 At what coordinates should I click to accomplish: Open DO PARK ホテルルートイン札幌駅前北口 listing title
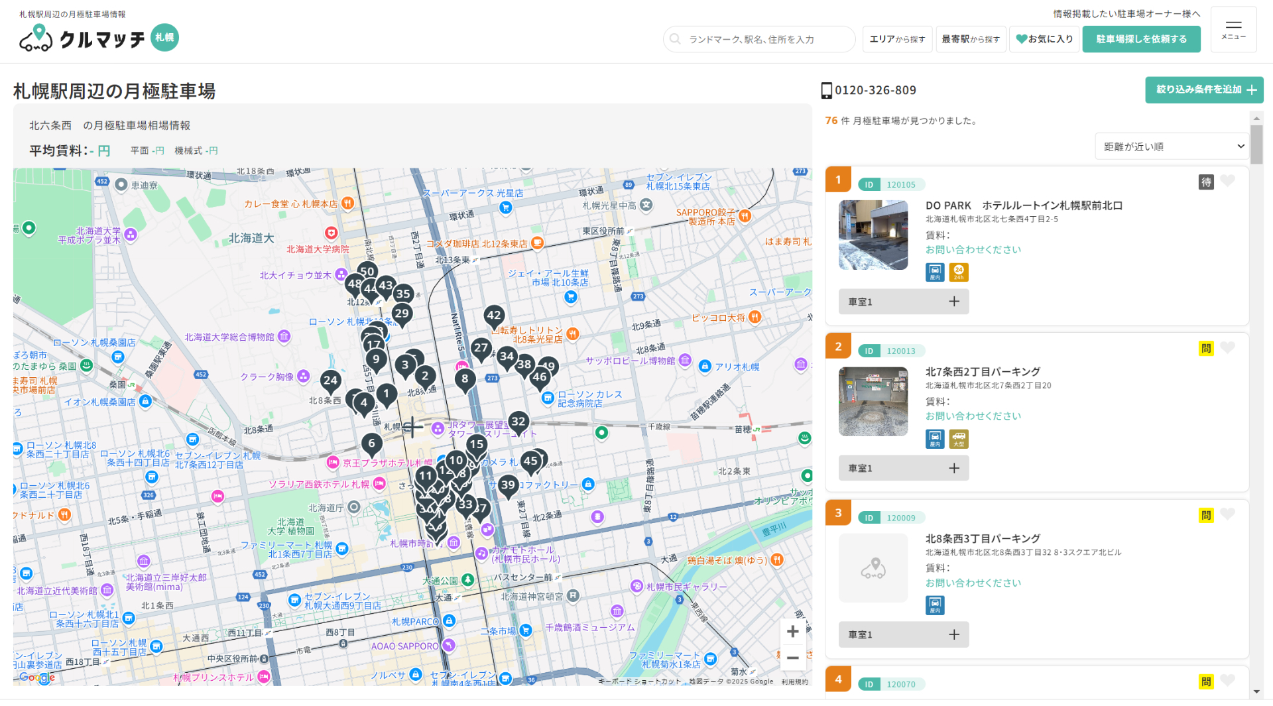1024,206
